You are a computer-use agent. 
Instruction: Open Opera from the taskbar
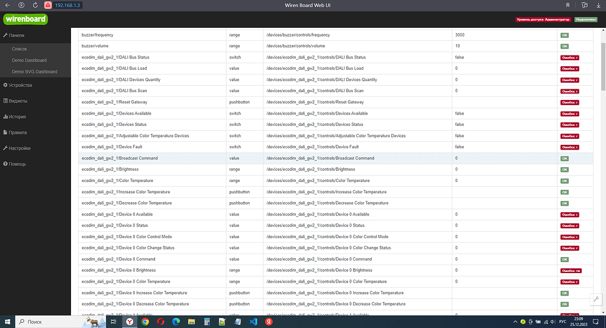click(161, 321)
